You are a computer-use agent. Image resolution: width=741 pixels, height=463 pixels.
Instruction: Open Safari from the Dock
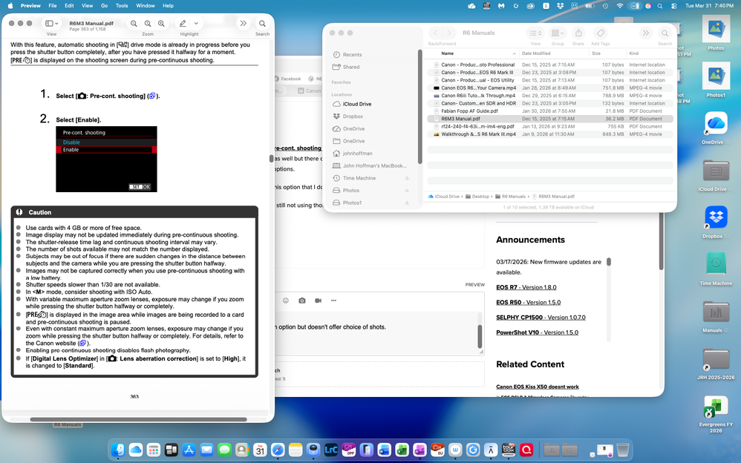tap(278, 450)
